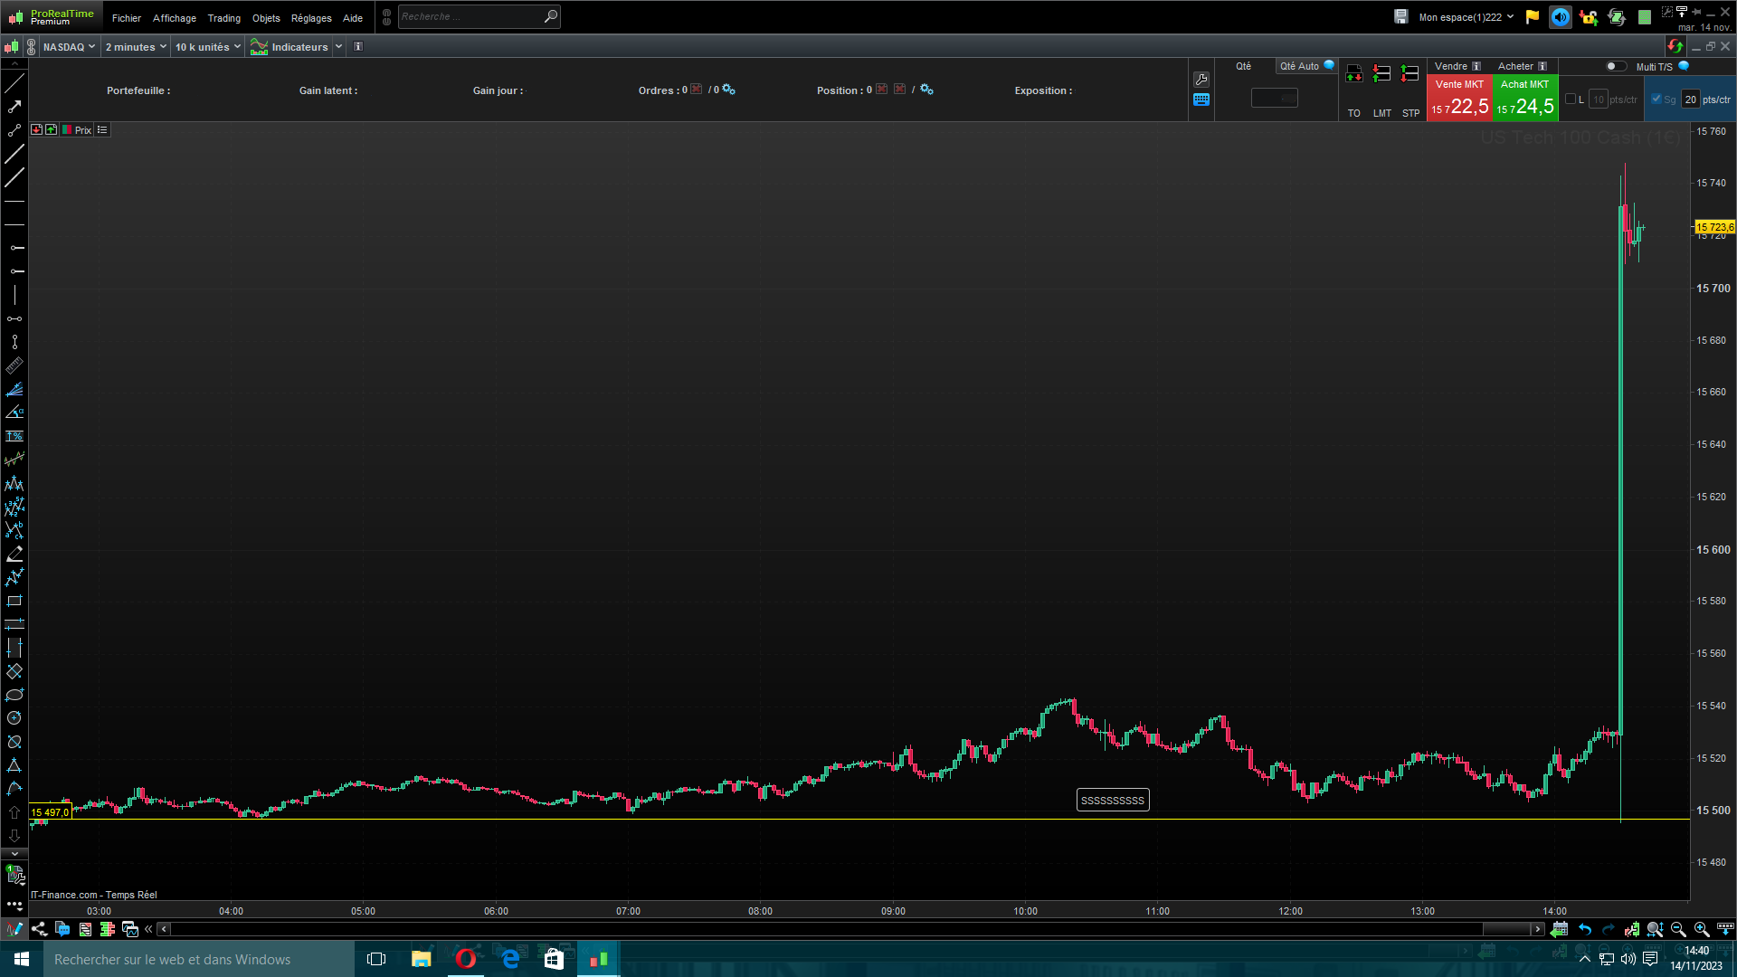The image size is (1737, 977).
Task: Click the Recherche search field
Action: 470,16
